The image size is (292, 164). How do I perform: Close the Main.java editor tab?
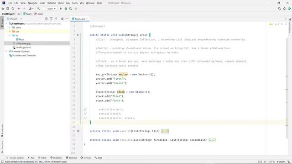(87, 19)
